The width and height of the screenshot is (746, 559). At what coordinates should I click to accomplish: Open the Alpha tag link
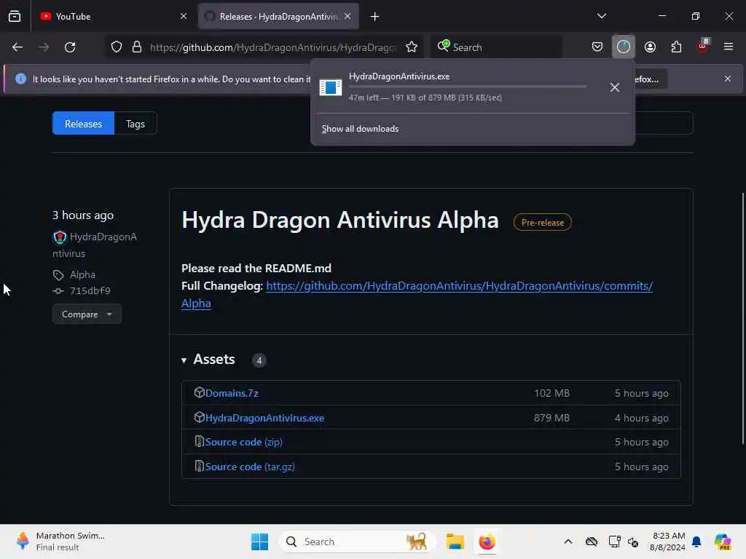(x=82, y=274)
